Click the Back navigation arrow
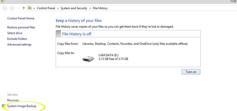Viewport: 237px width, 111px height. point(5,8)
